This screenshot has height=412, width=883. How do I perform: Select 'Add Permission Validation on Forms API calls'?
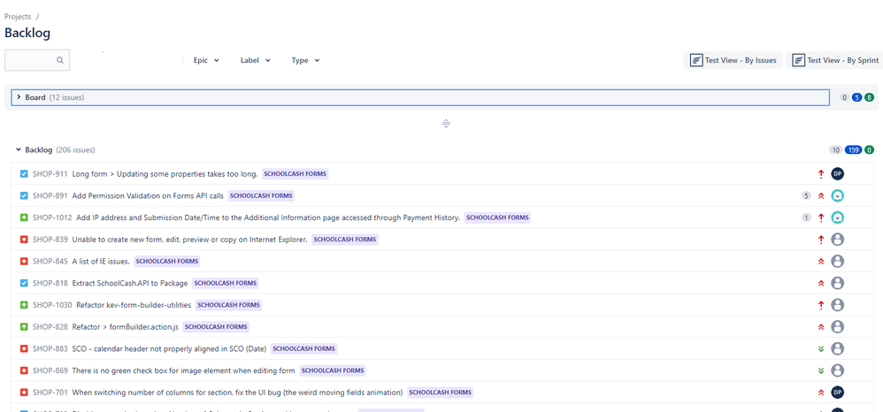(148, 196)
